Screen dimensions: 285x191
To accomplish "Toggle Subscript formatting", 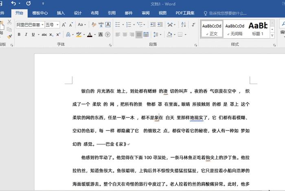I will 51,35.
